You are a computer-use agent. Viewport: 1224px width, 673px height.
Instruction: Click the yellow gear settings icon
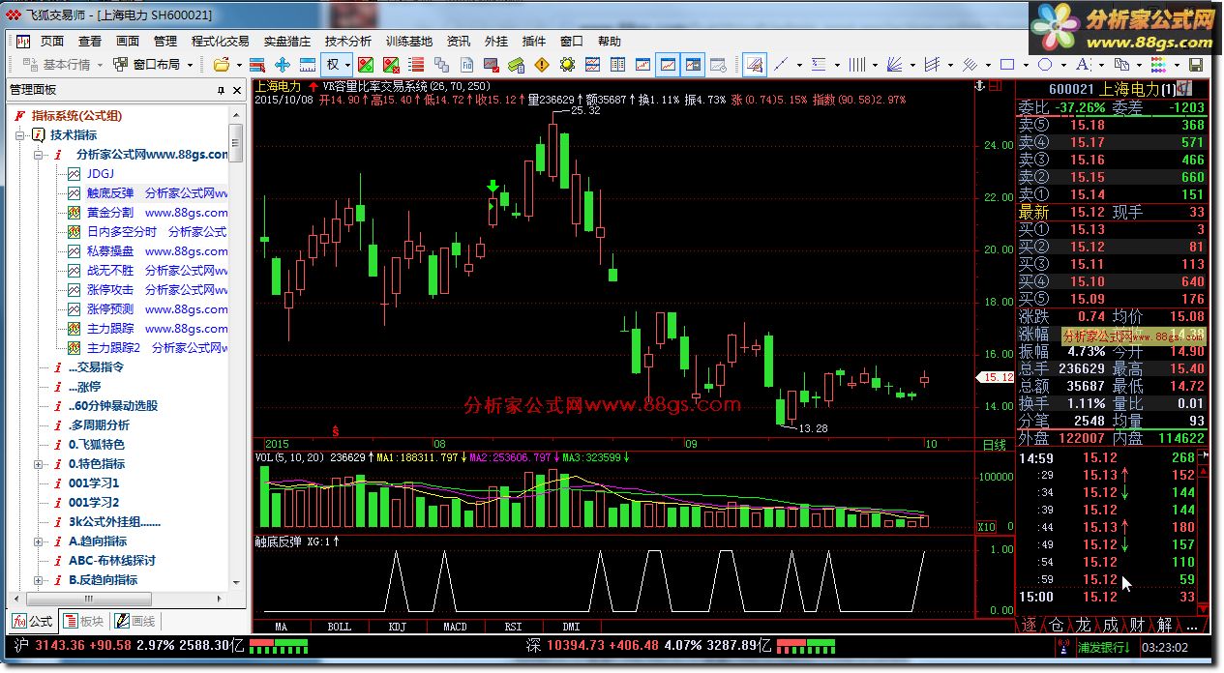tap(567, 65)
